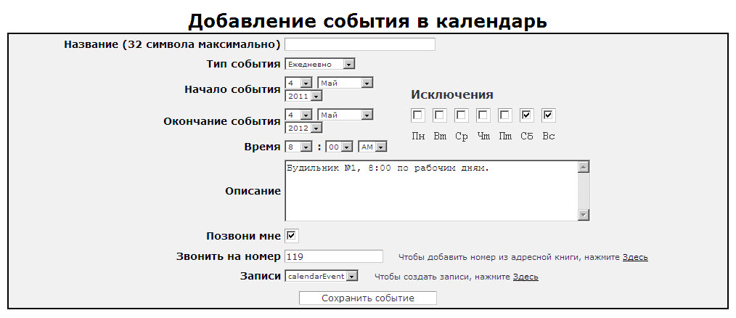The image size is (736, 318).
Task: Open the 'Записи' dropdown showing calendarEvent
Action: pos(322,276)
